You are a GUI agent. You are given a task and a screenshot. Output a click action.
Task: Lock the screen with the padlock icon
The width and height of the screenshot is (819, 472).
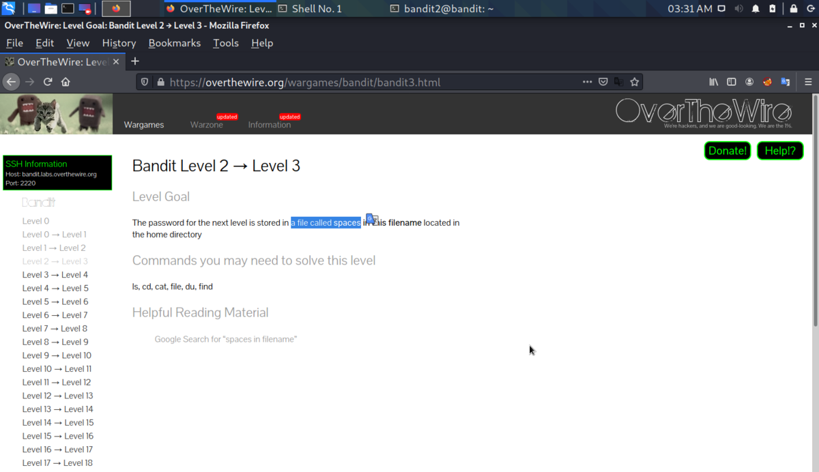pyautogui.click(x=794, y=9)
